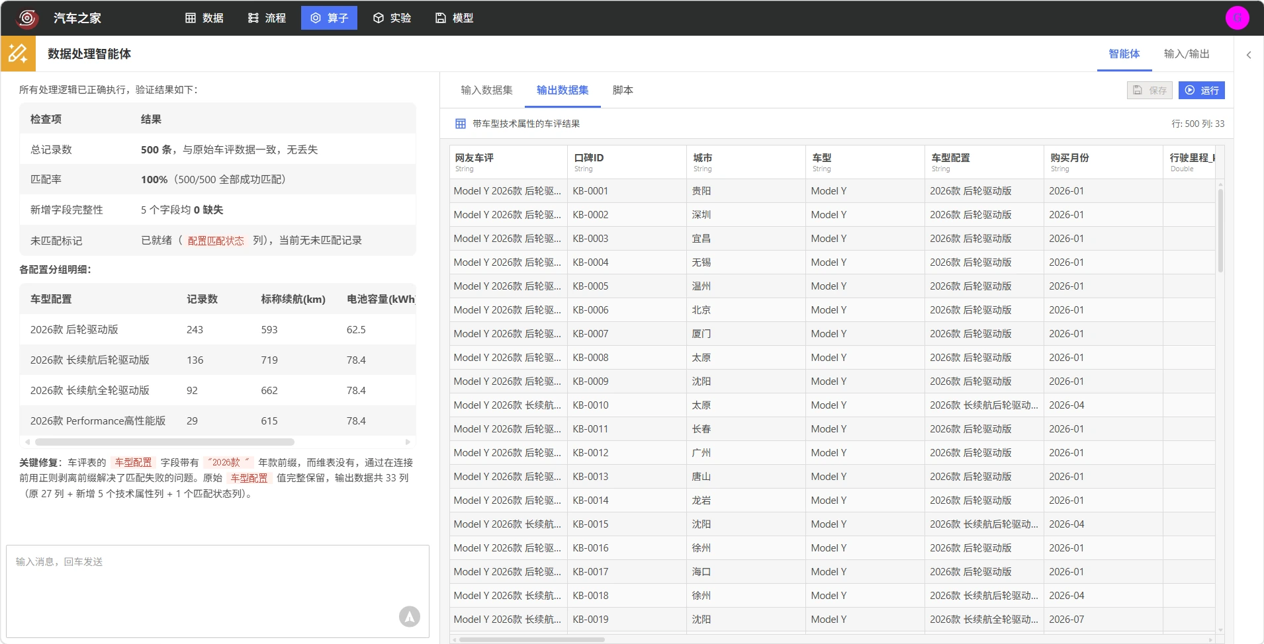
Task: Click into the 输入消息 chat input box
Action: point(218,591)
